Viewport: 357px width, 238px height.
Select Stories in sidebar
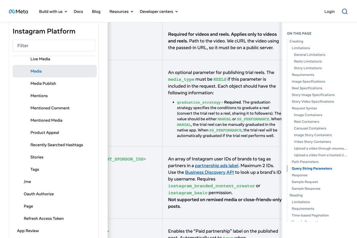tap(37, 157)
